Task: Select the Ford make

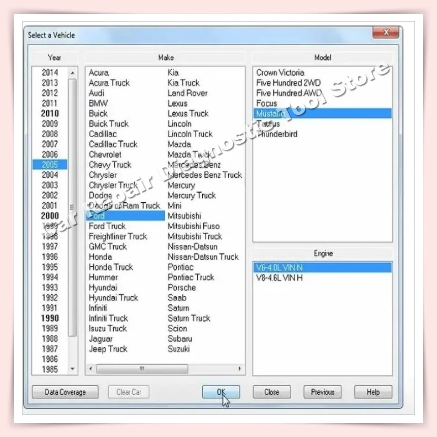Action: tap(126, 216)
